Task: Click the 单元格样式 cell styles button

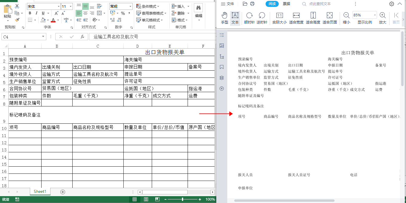Action: click(149, 20)
